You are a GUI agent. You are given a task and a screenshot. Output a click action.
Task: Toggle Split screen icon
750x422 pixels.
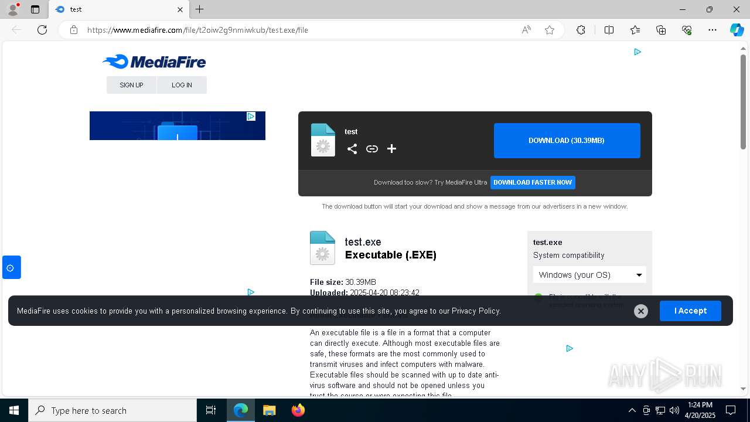pyautogui.click(x=609, y=30)
